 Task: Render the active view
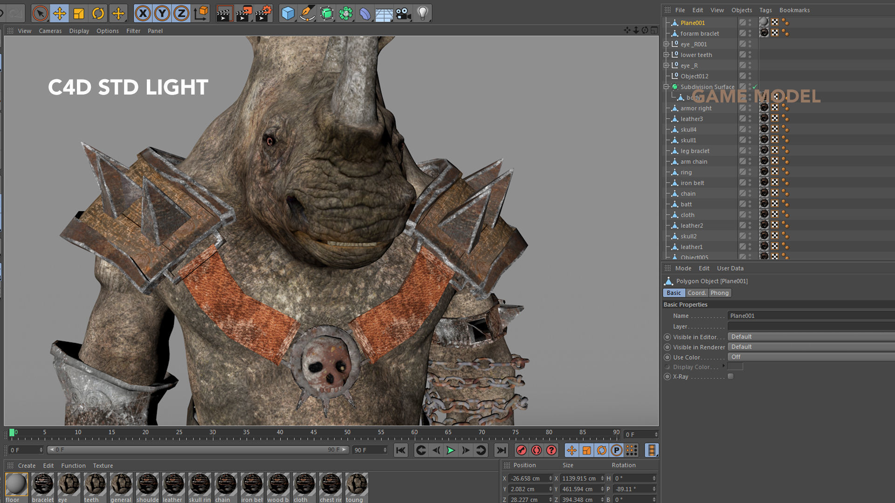tap(224, 14)
